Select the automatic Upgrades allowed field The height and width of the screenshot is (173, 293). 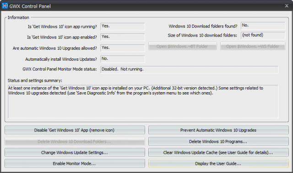pyautogui.click(x=123, y=48)
